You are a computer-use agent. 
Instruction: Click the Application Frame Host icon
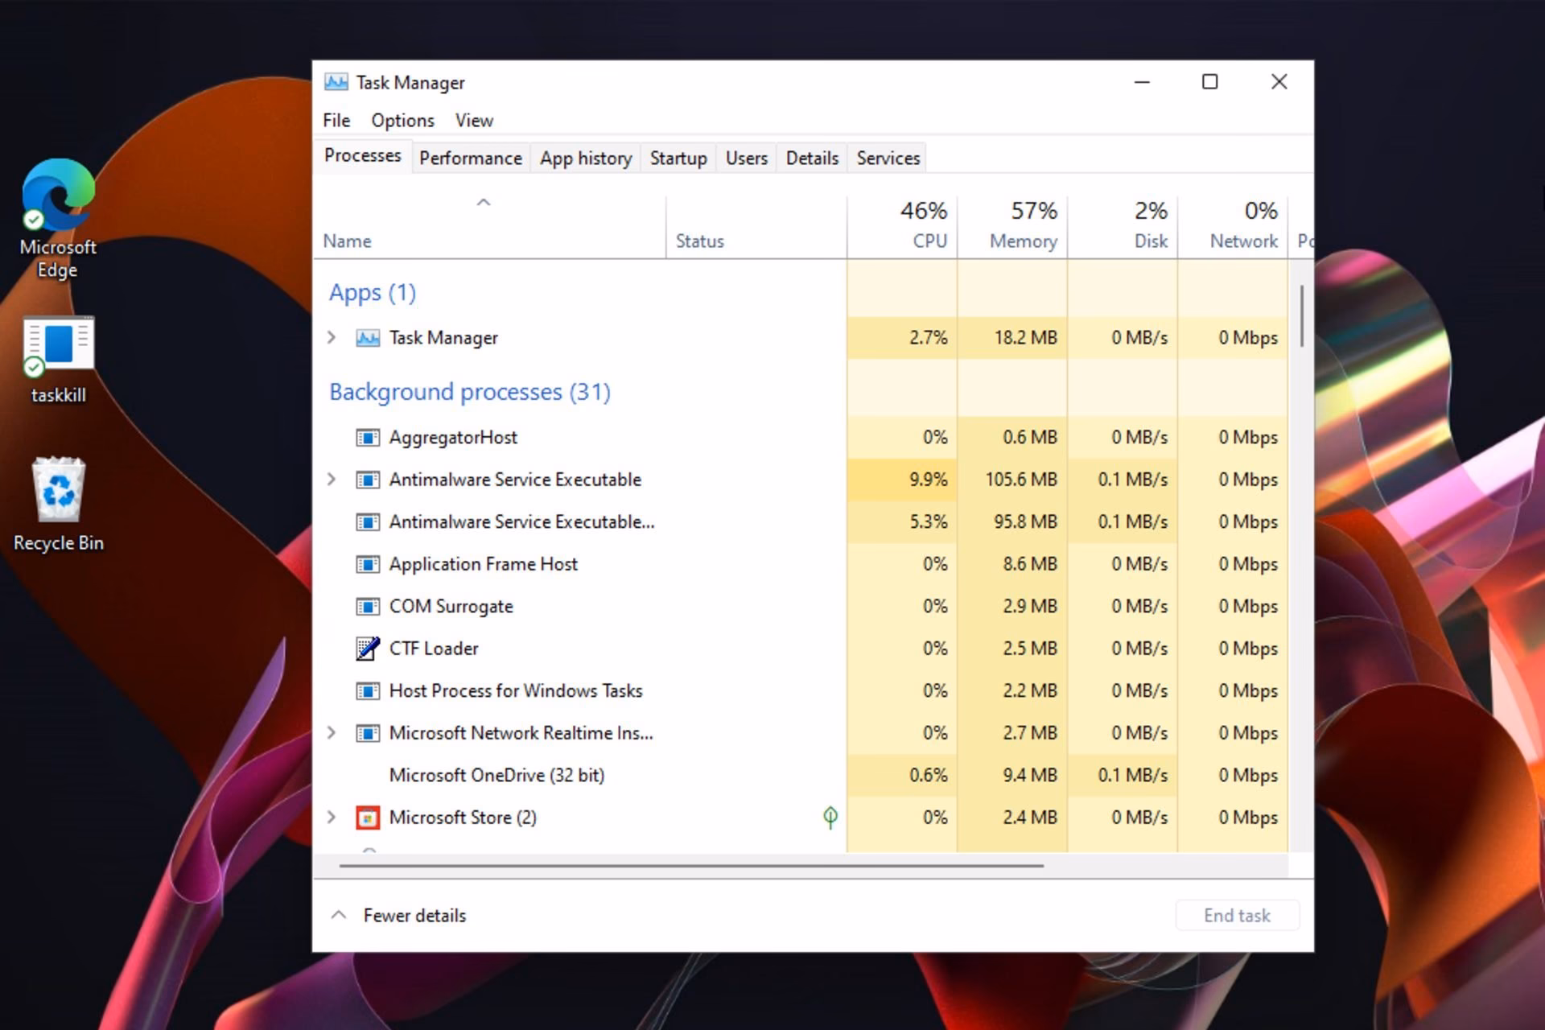(368, 564)
